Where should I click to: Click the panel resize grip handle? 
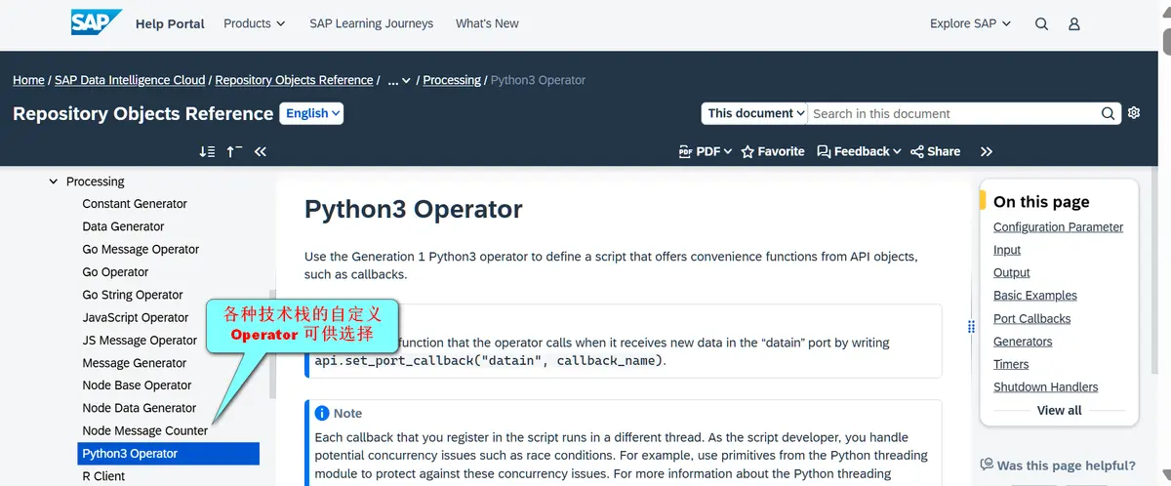pyautogui.click(x=971, y=327)
